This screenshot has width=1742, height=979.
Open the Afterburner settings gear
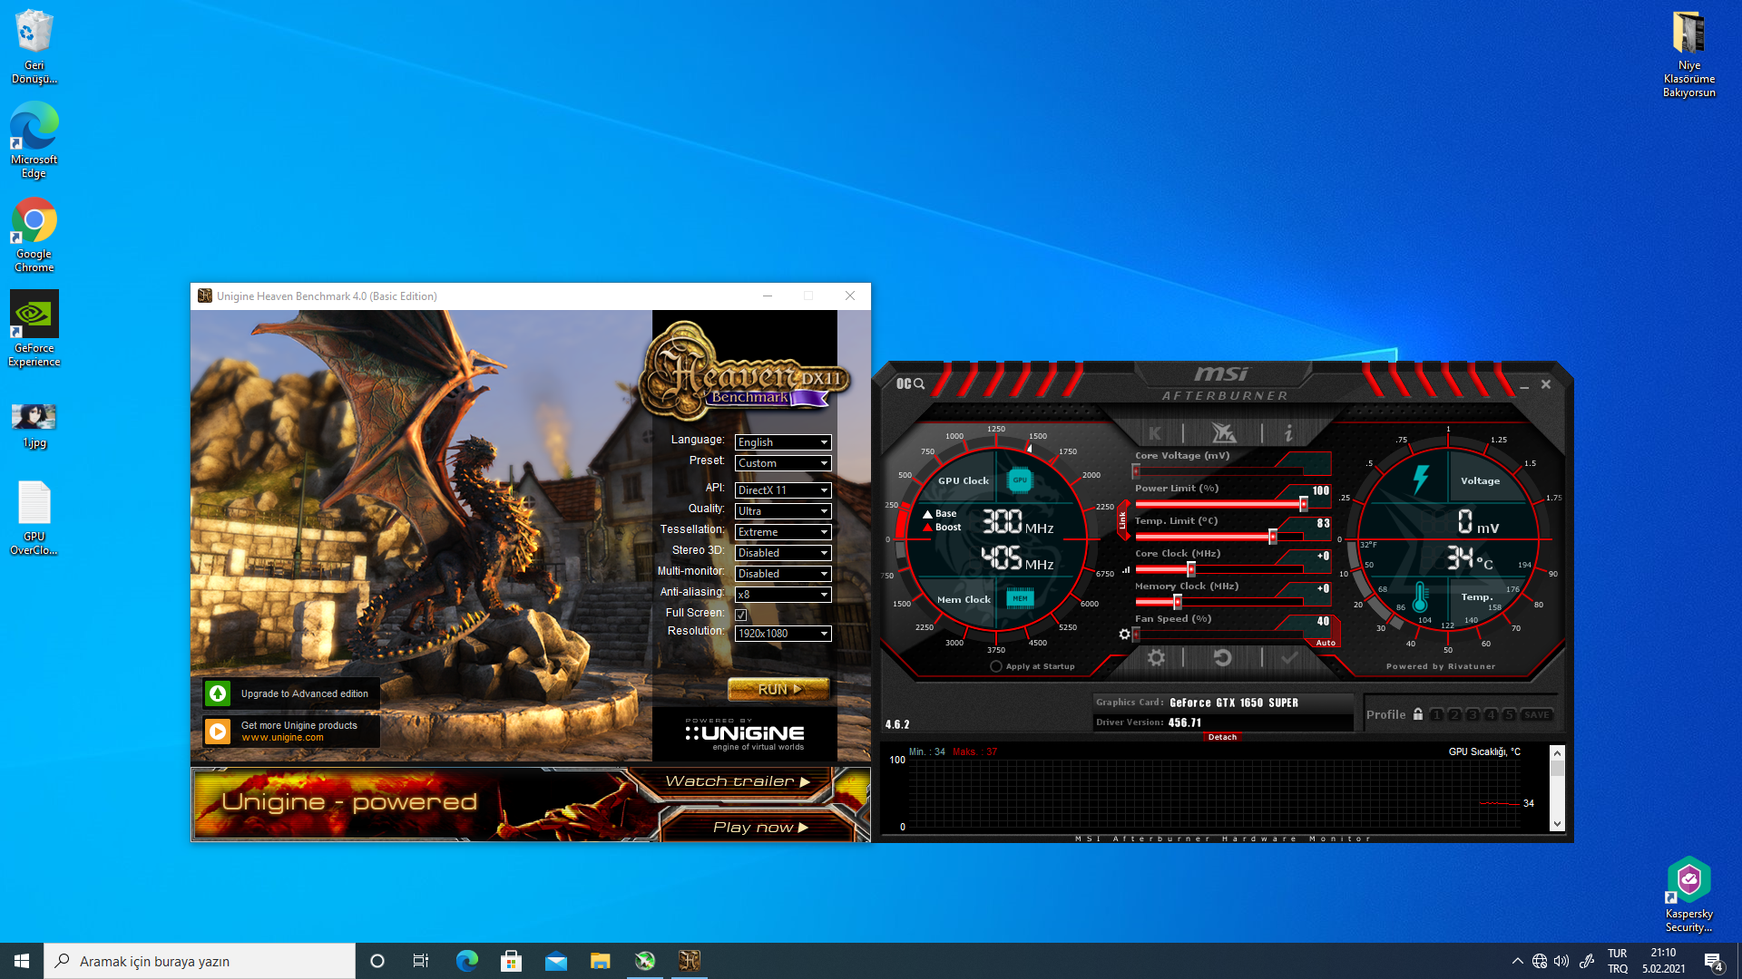coord(1156,658)
